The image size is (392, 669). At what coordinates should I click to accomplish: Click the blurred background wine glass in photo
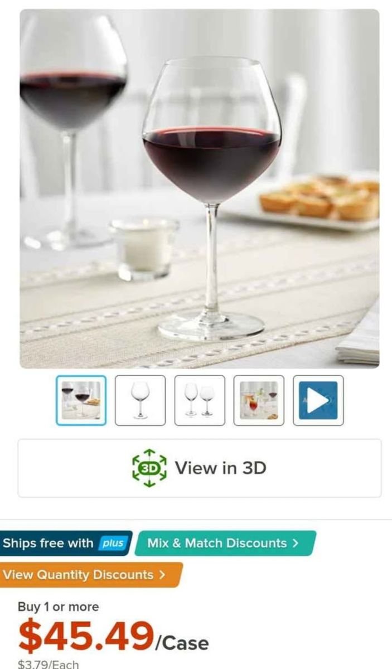[71, 128]
